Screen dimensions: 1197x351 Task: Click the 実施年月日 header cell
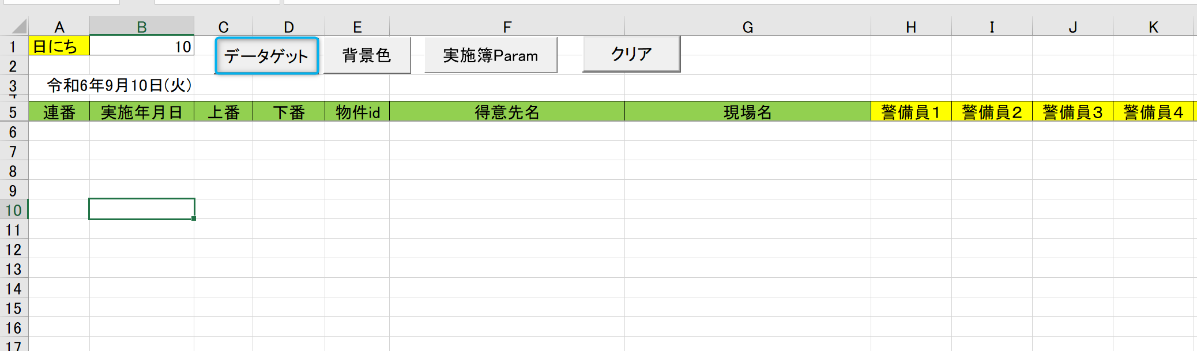(142, 112)
